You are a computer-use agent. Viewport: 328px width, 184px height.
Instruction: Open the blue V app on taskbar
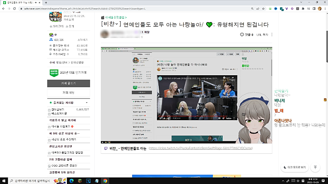[x=88, y=181]
